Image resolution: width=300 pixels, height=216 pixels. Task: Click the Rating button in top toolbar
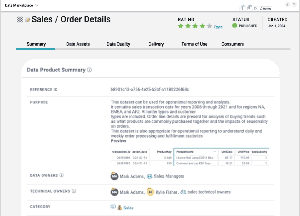(x=265, y=9)
